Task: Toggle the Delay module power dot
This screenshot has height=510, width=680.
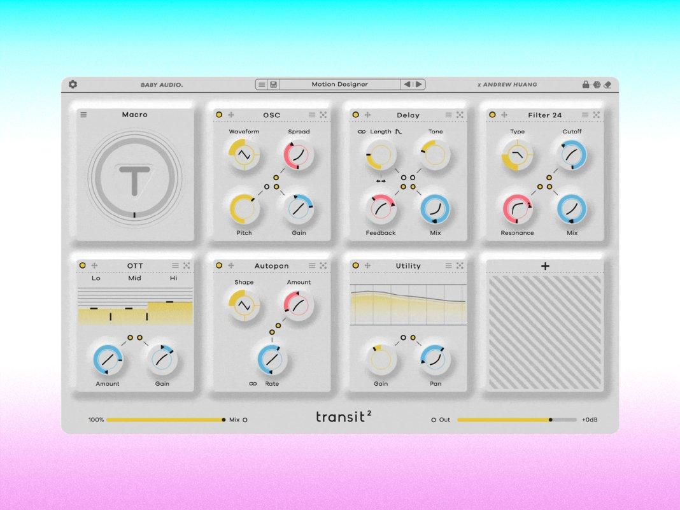Action: click(356, 115)
